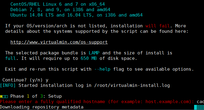Click the 'Downloading repository metadata' status line

pos(42,107)
